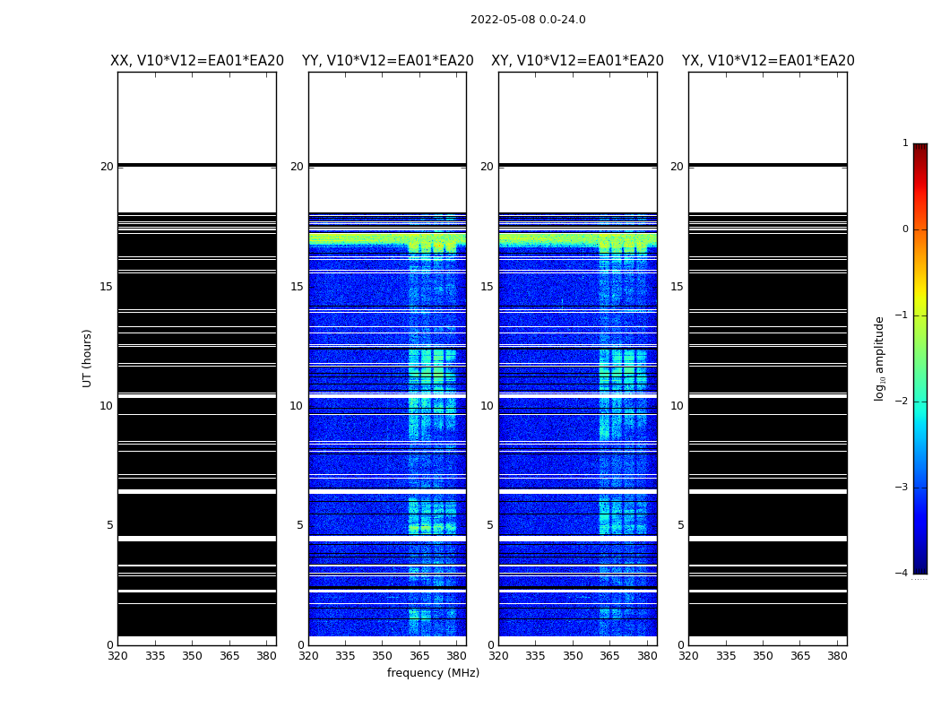This screenshot has width=941, height=717.
Task: Click the colorbar tick label −3
Action: tap(902, 488)
